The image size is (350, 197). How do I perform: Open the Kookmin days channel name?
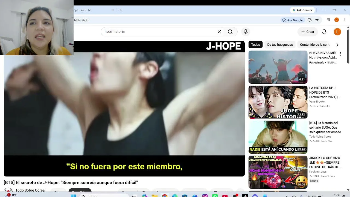(318, 172)
